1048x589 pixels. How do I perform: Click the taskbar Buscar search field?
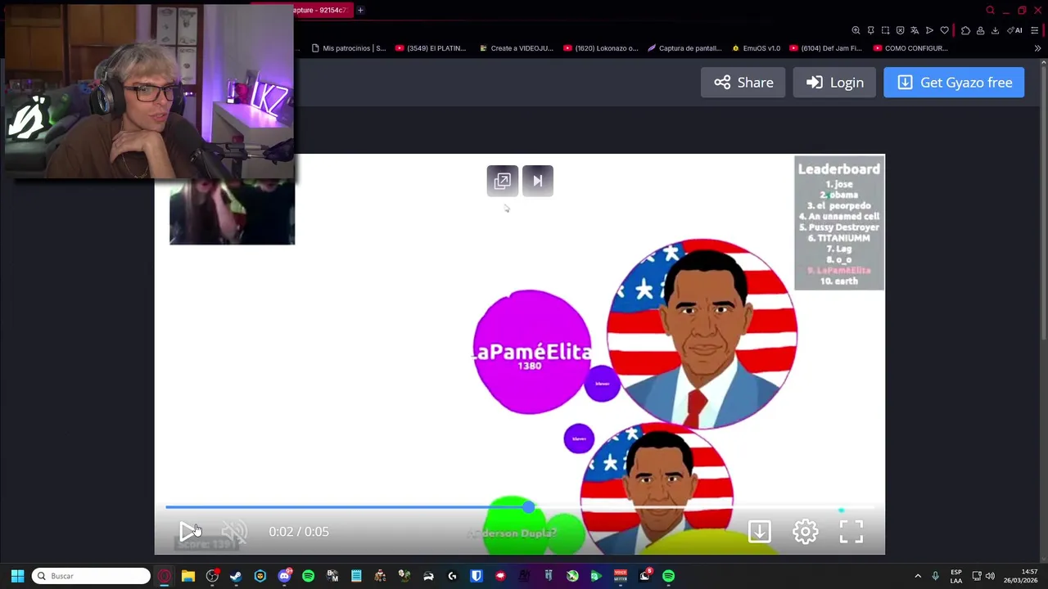92,576
